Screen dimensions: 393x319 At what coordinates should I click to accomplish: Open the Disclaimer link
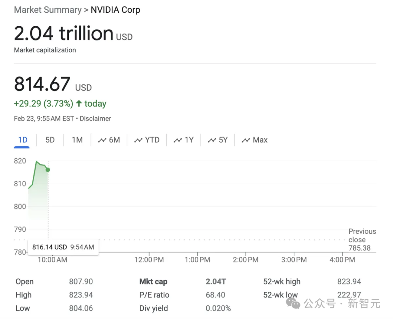click(x=95, y=118)
